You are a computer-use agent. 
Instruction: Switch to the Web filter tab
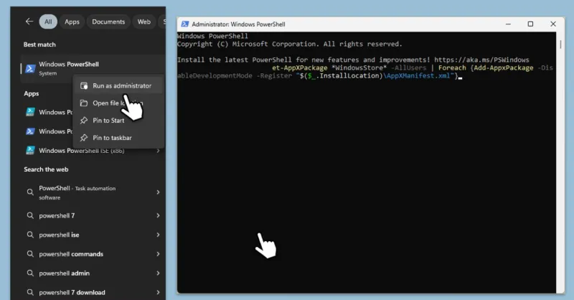pos(144,22)
